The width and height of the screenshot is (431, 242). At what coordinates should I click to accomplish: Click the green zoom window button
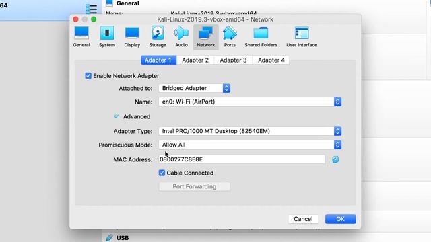[x=94, y=19]
